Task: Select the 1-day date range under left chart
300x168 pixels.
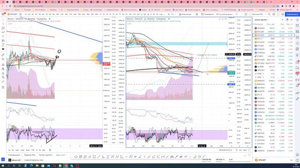Action: pos(9,150)
